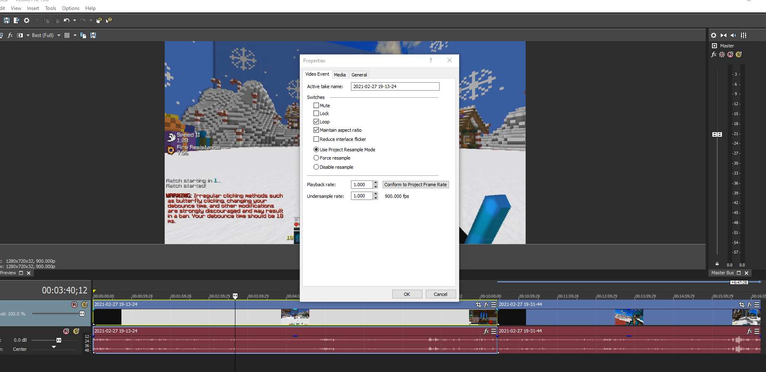Open the View menu

click(16, 8)
